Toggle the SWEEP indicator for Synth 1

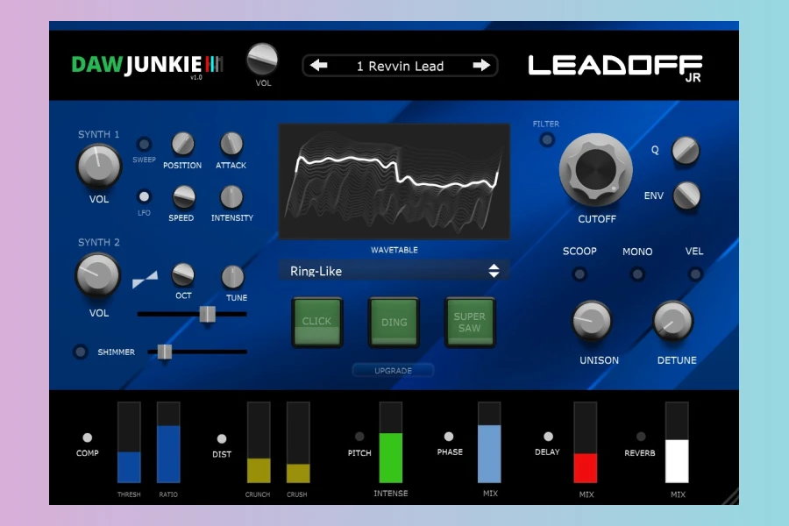[x=144, y=145]
